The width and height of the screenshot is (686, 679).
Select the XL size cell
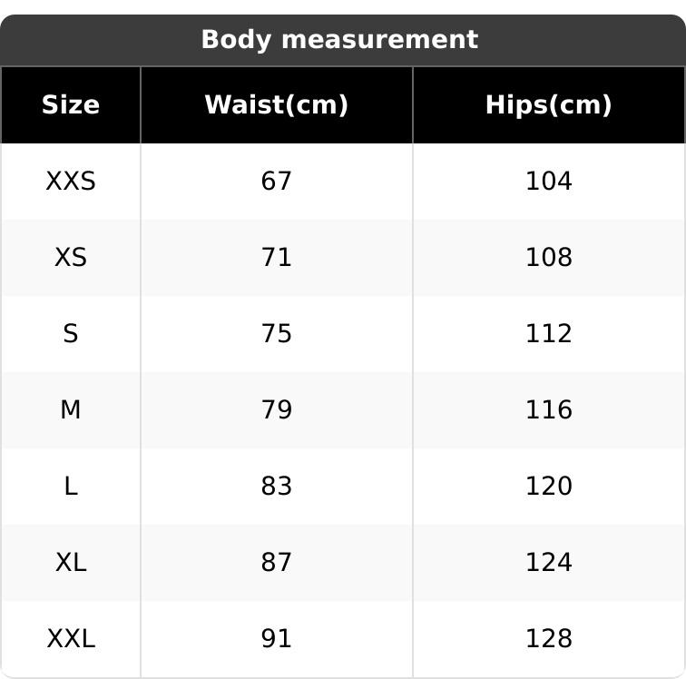[71, 563]
